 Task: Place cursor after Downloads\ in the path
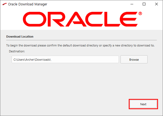click(51, 60)
